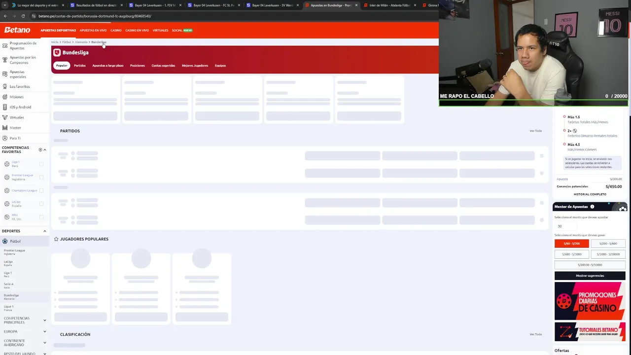Switch to the Cuotas sugeridas tab

tap(163, 66)
